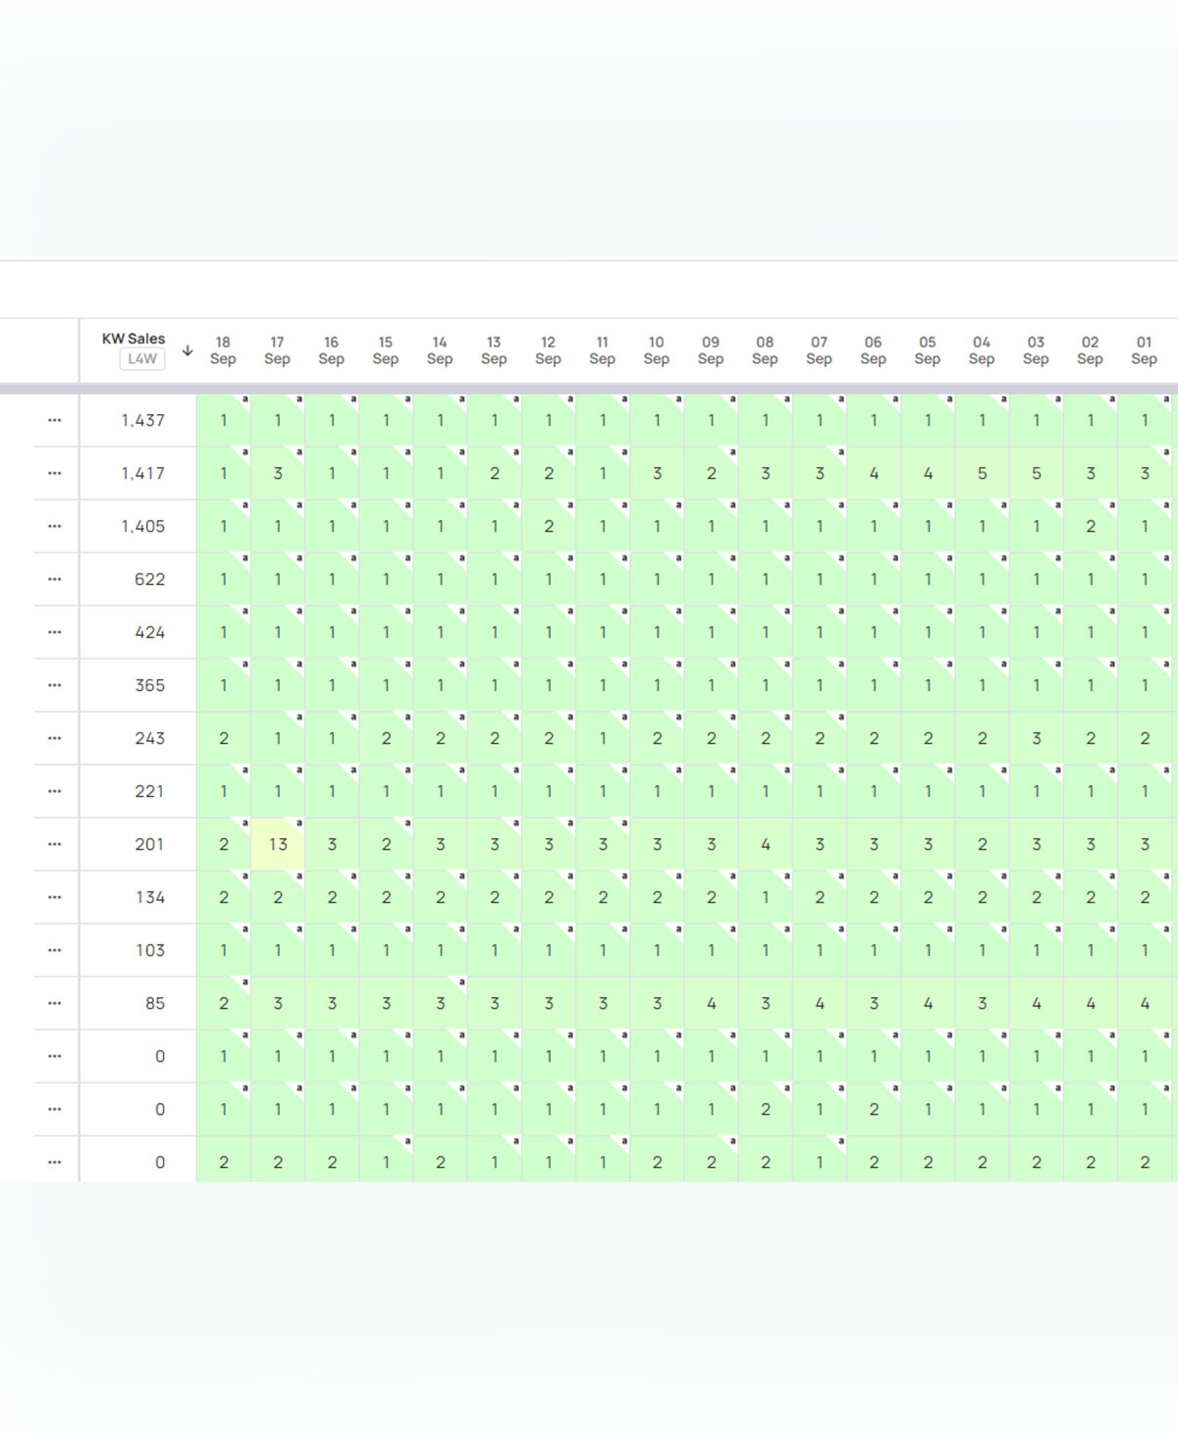
Task: Click the 05 Sep column header
Action: point(927,350)
